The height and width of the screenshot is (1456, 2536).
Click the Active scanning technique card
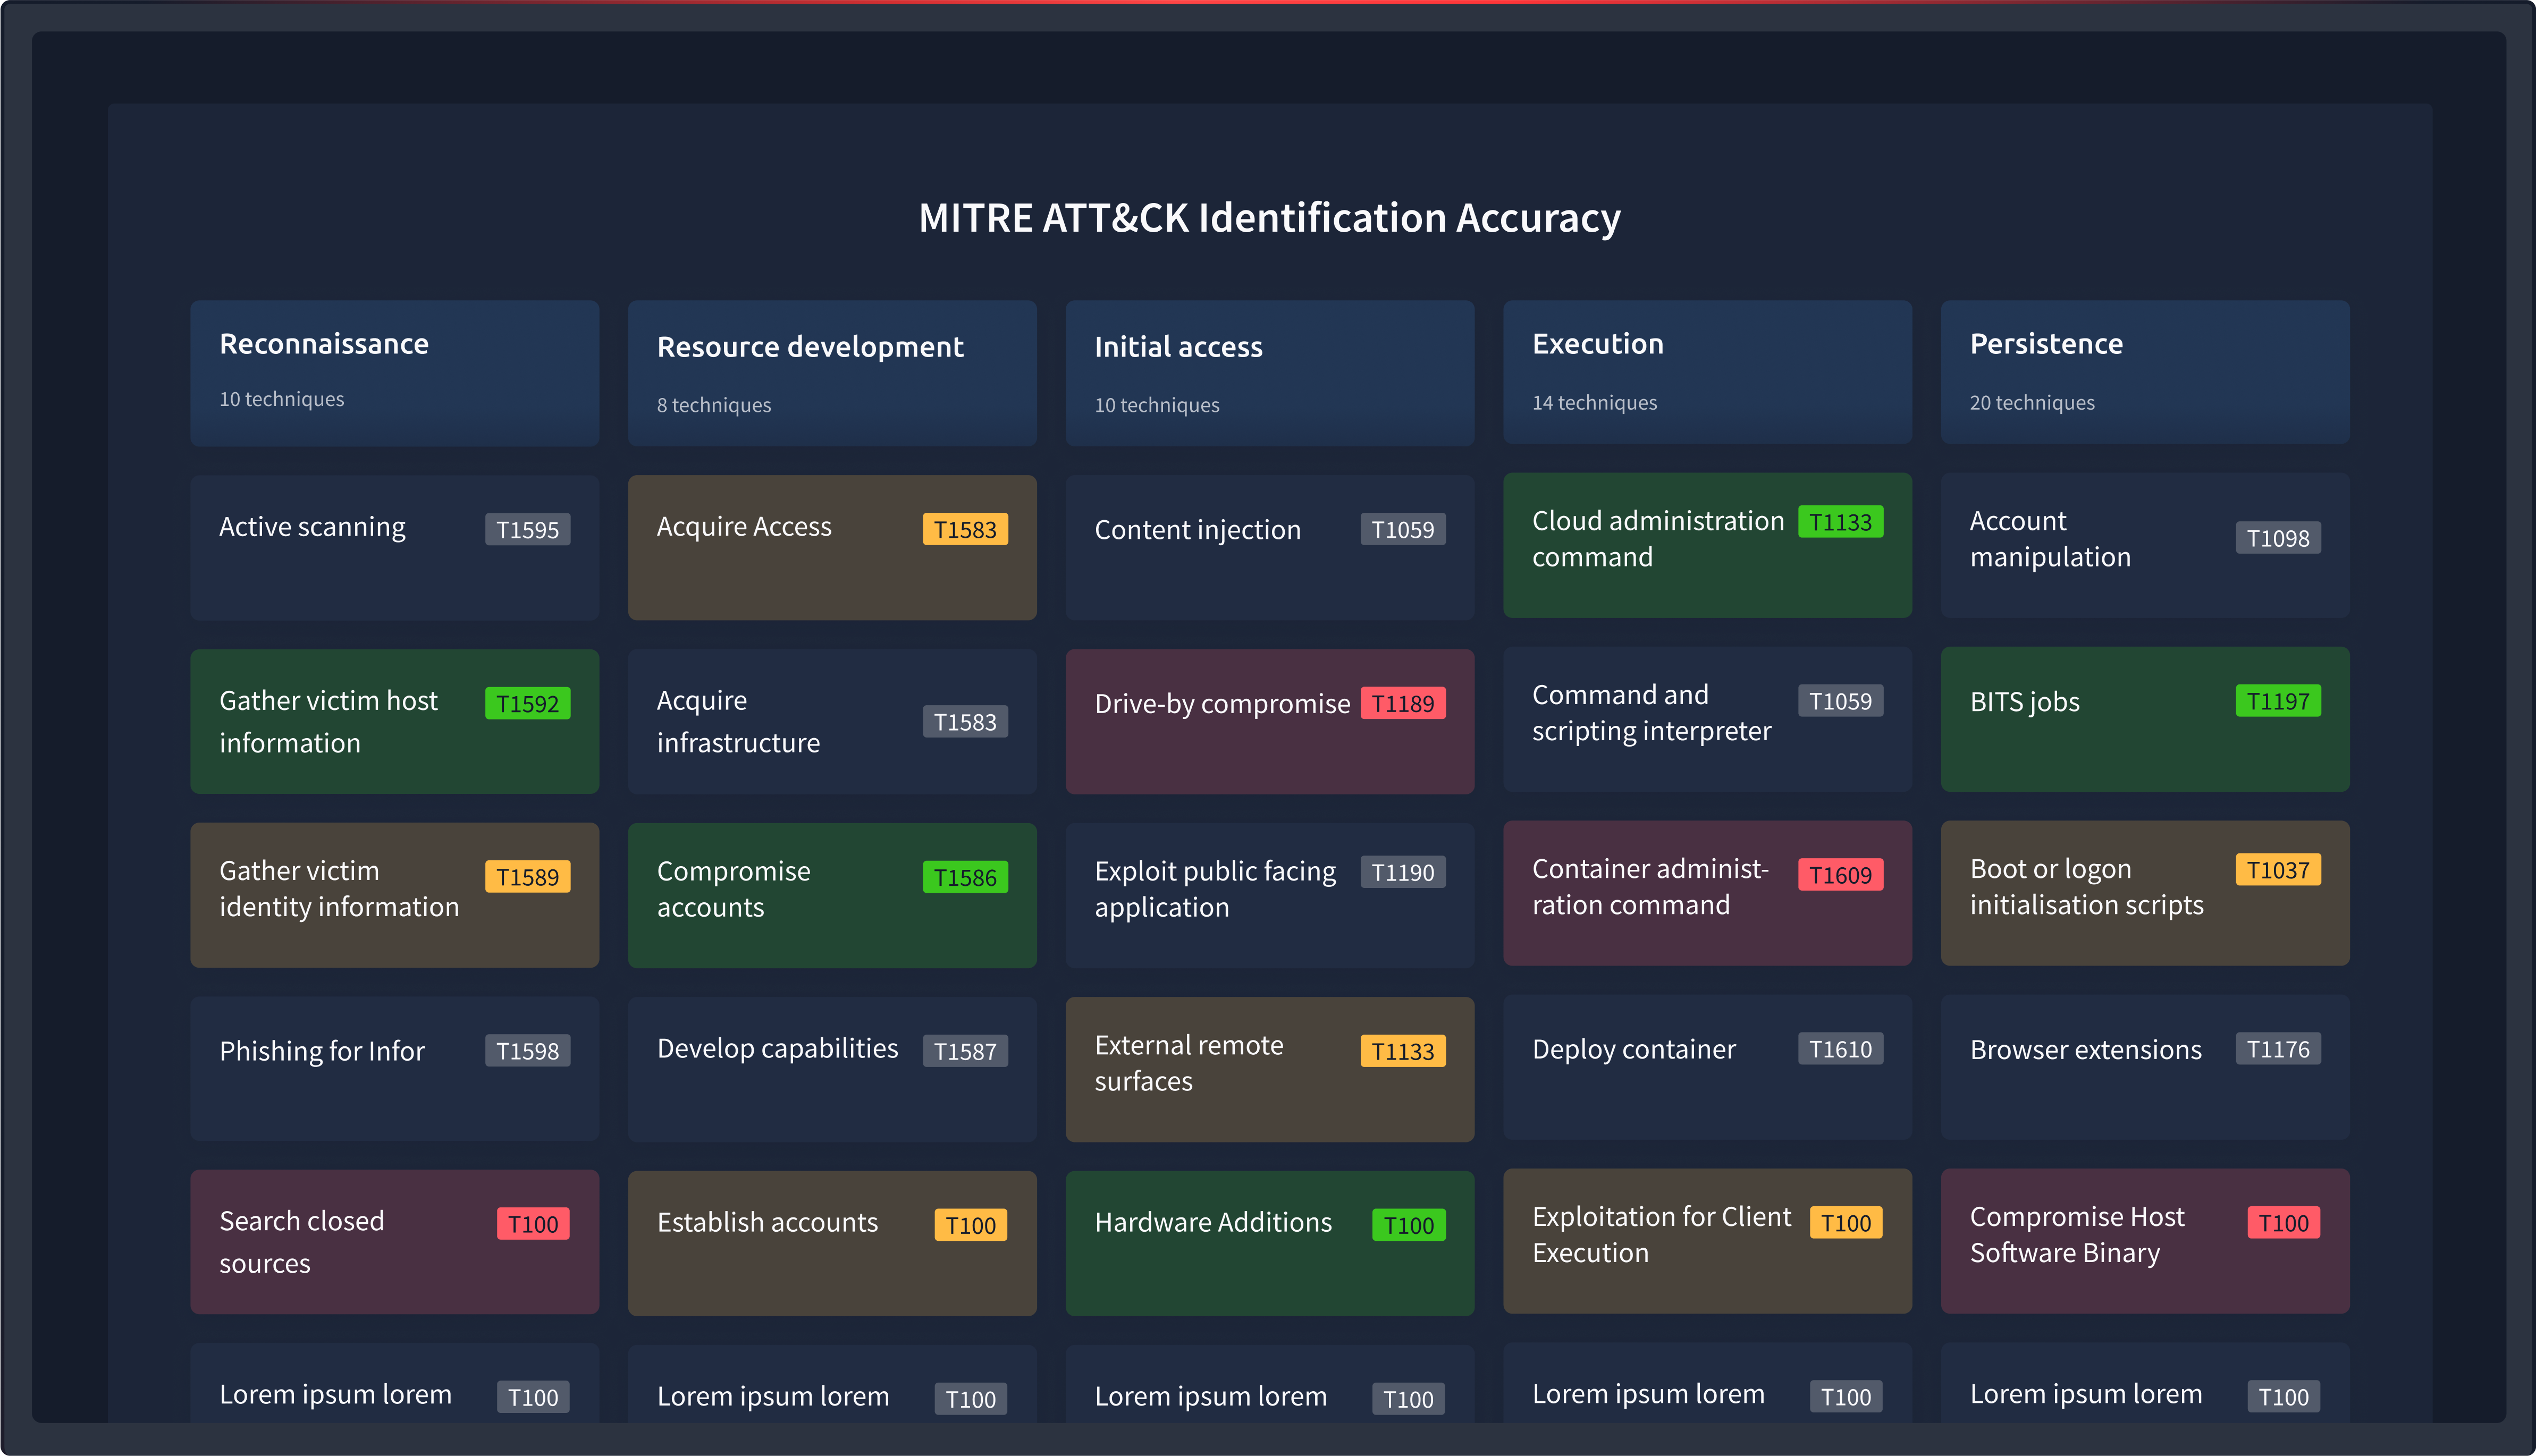tap(394, 547)
